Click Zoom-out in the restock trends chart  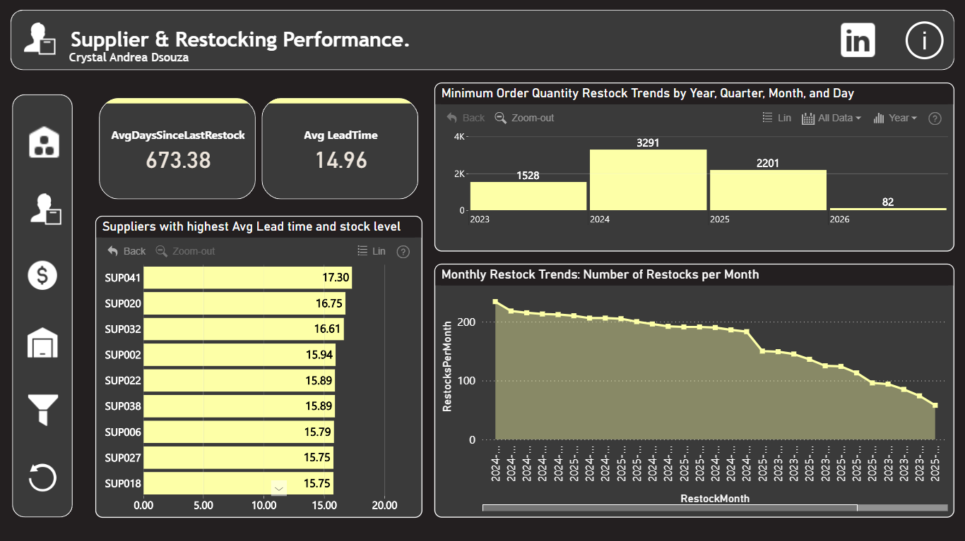click(x=524, y=118)
